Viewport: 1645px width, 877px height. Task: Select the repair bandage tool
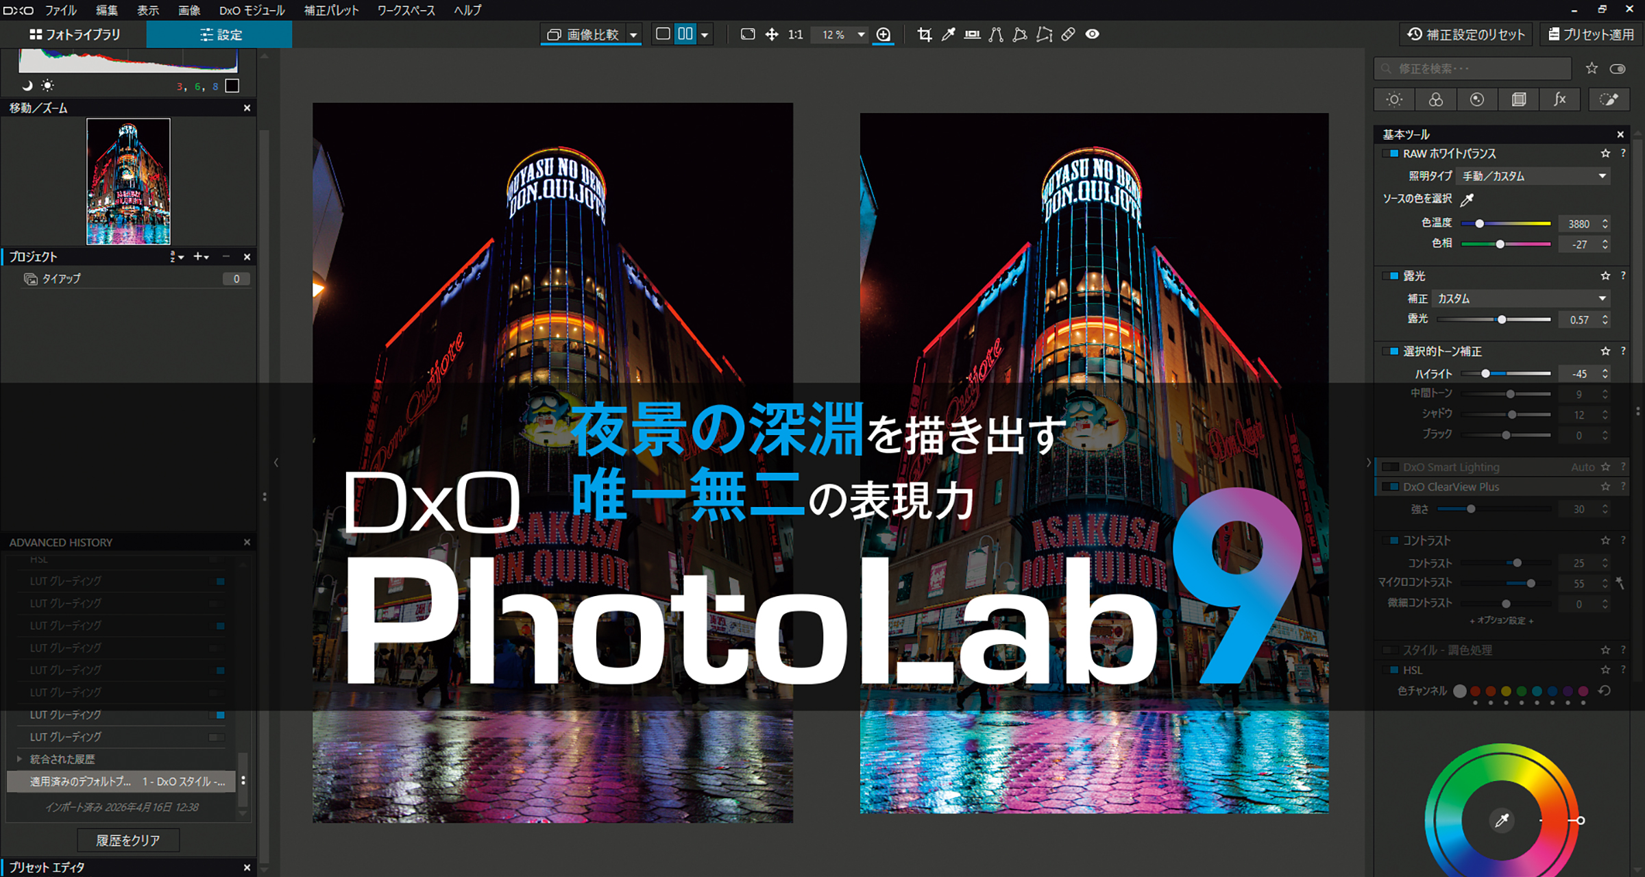pyautogui.click(x=1068, y=34)
